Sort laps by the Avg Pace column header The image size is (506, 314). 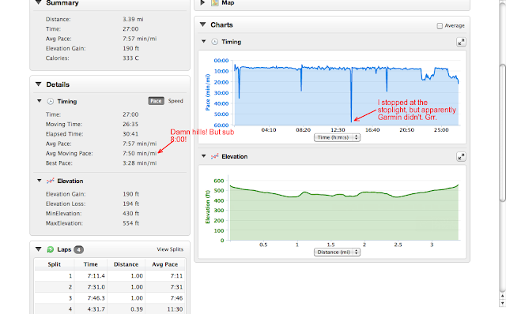[x=165, y=264]
